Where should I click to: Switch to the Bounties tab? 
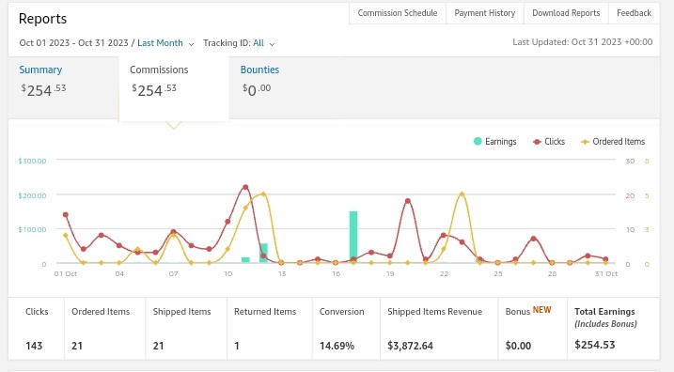tap(259, 70)
